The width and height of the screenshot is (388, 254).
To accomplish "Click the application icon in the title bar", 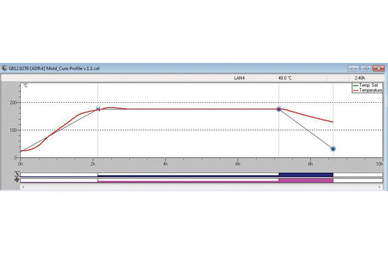I will point(4,68).
